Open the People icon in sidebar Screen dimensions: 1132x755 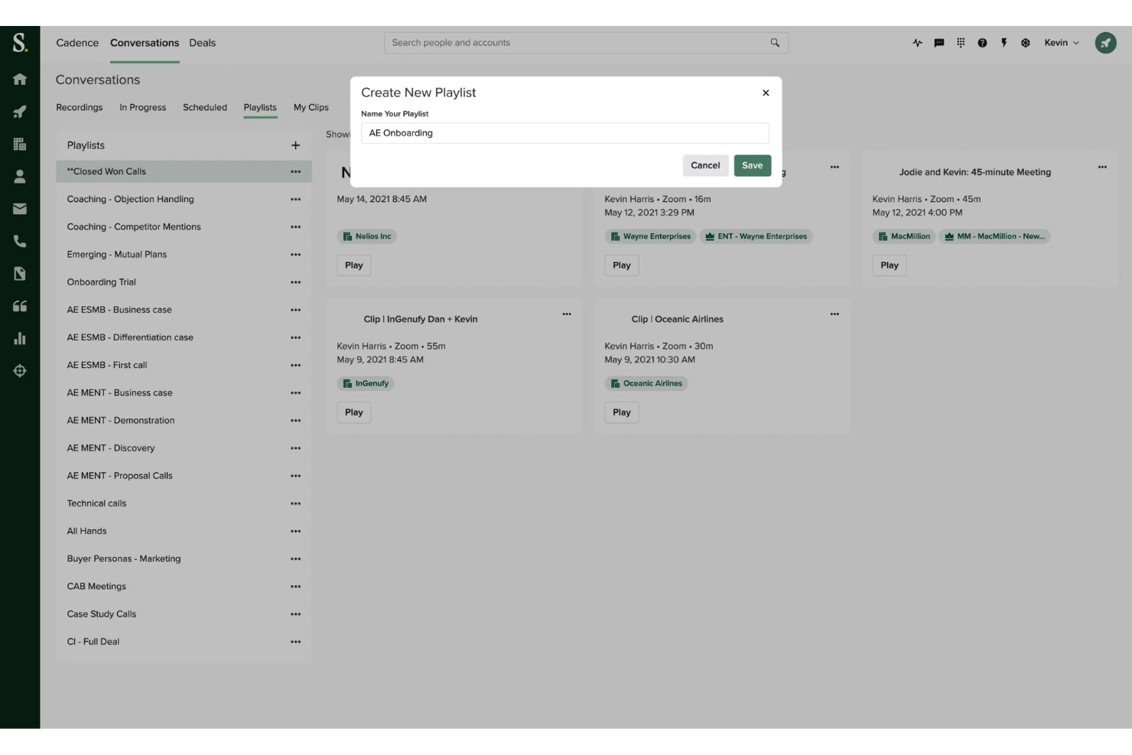point(20,176)
